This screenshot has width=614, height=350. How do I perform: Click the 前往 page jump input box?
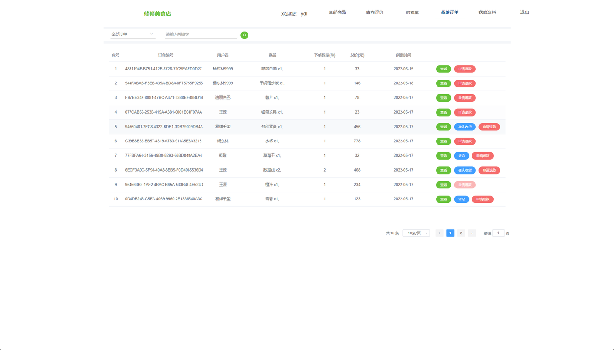497,233
